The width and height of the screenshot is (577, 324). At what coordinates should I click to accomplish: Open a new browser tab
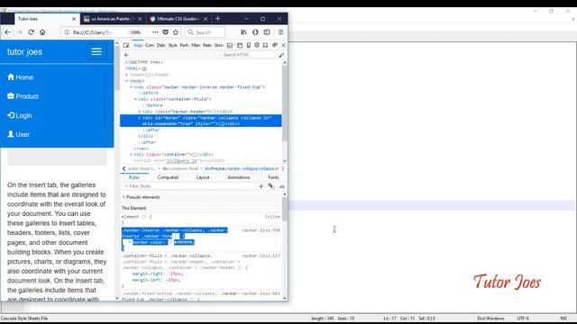217,19
